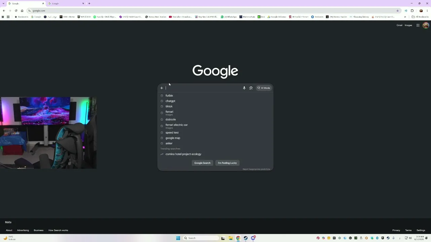Open the tab search dropdown arrow
Image resolution: width=431 pixels, height=242 pixels.
click(4, 3)
